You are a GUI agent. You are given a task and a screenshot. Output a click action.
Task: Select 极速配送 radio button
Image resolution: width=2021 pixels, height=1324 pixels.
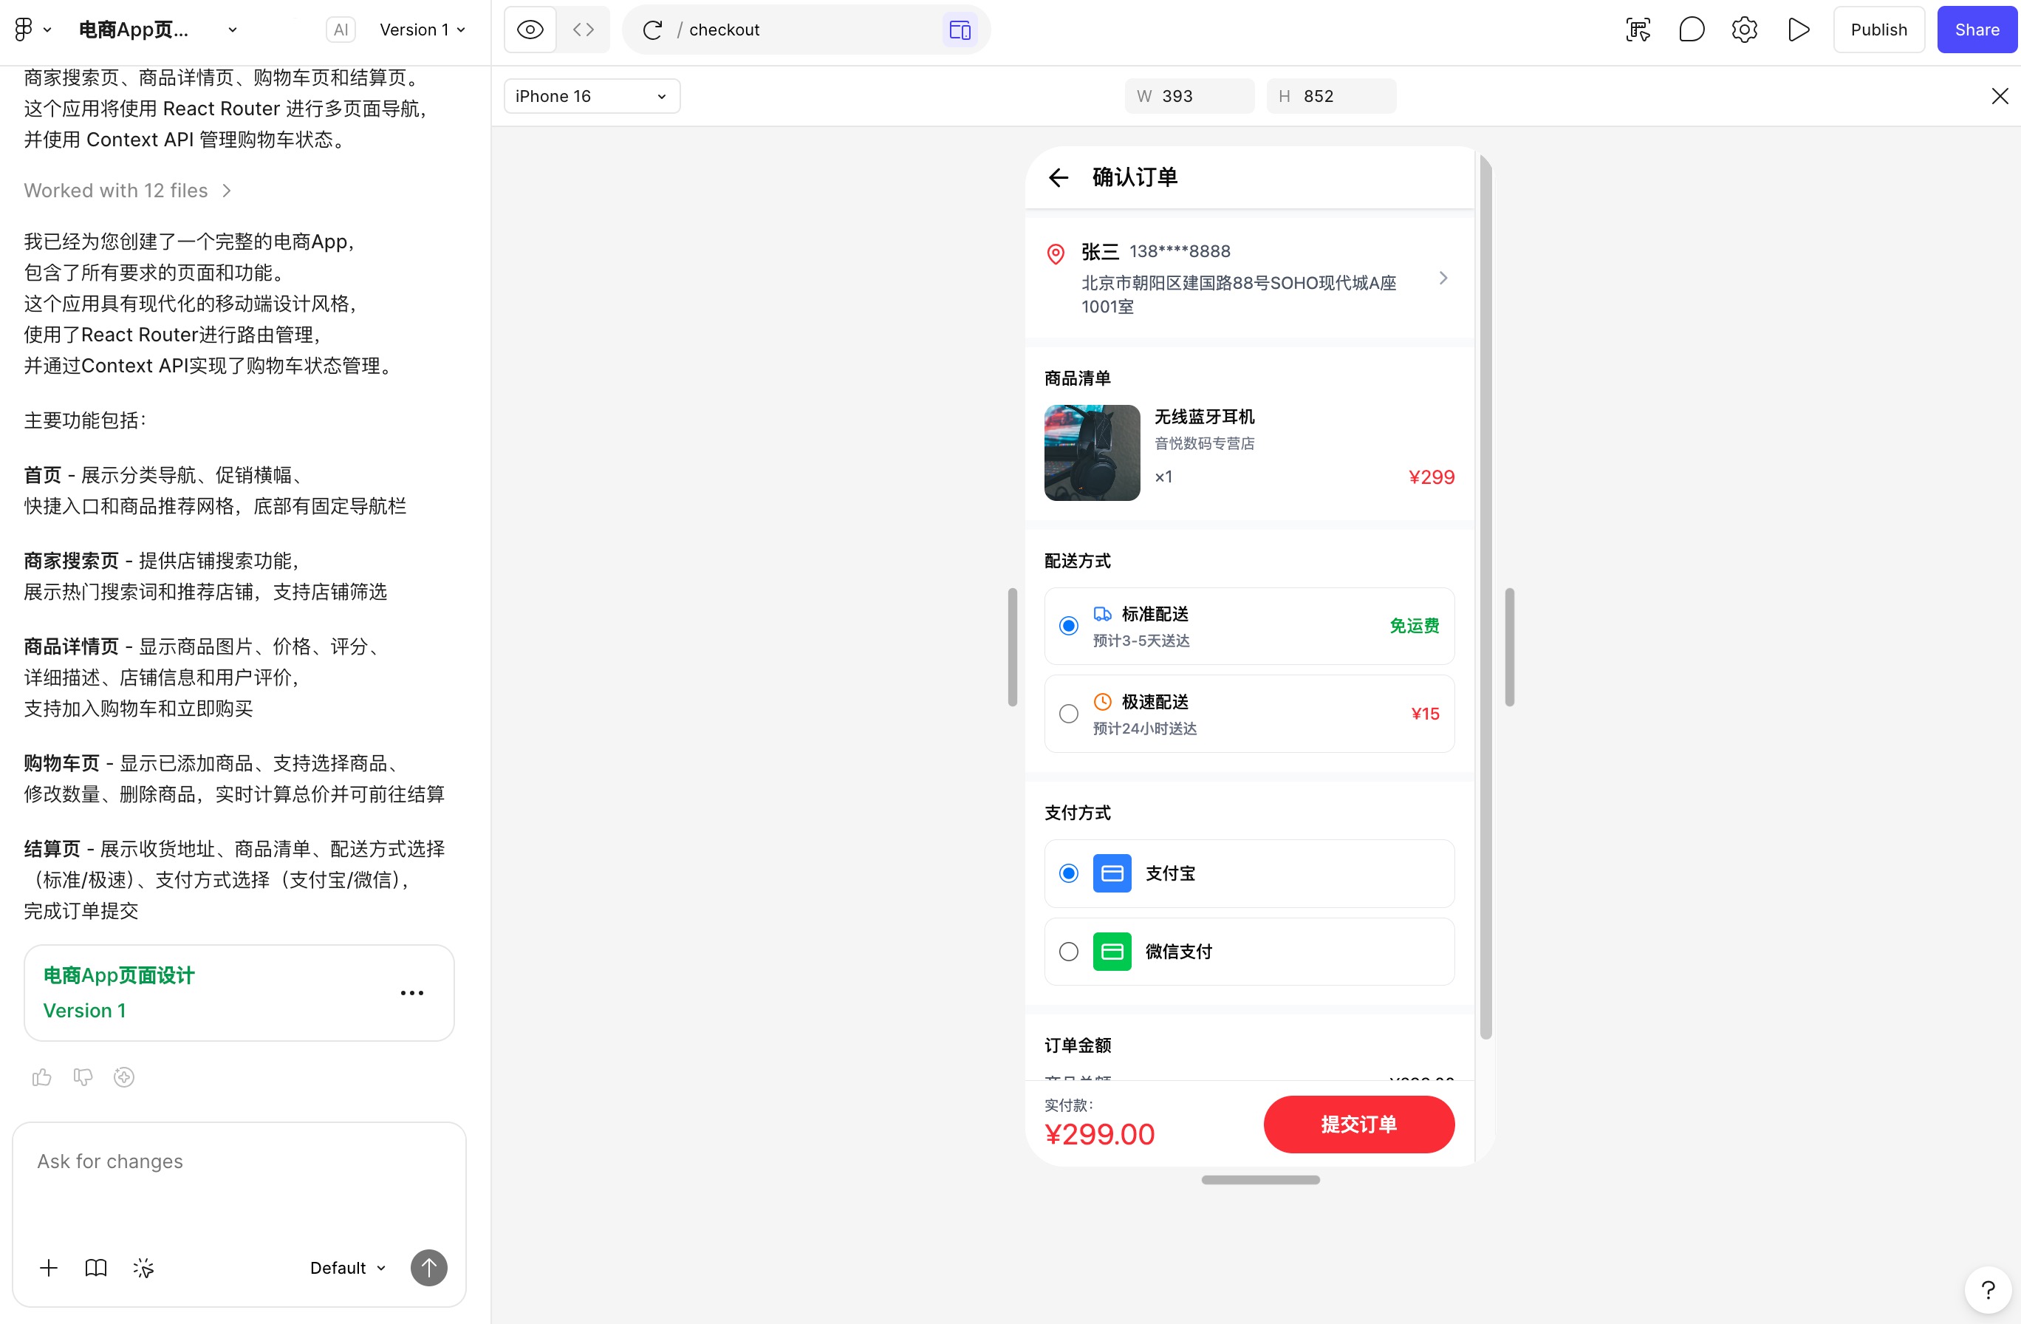pos(1068,714)
